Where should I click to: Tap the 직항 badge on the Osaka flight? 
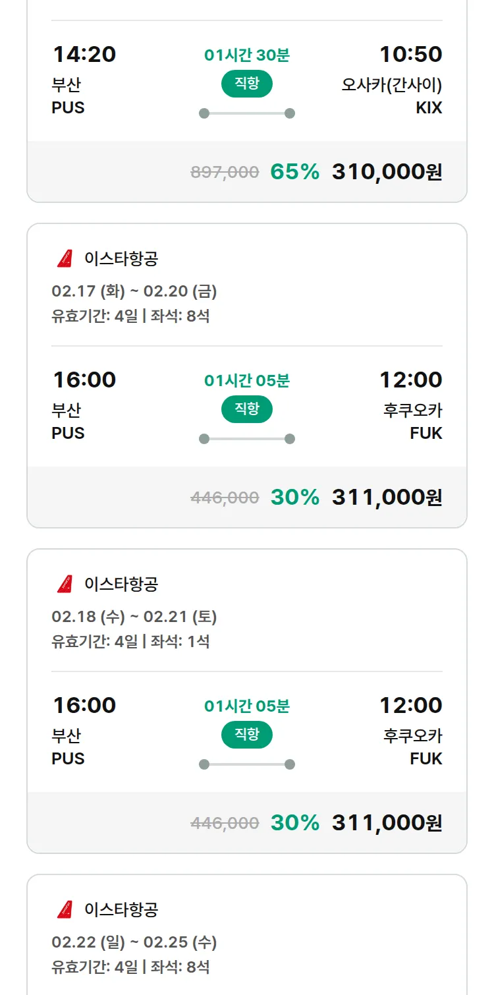coord(246,84)
